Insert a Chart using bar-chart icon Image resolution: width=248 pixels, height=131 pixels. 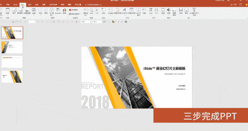tap(64, 11)
